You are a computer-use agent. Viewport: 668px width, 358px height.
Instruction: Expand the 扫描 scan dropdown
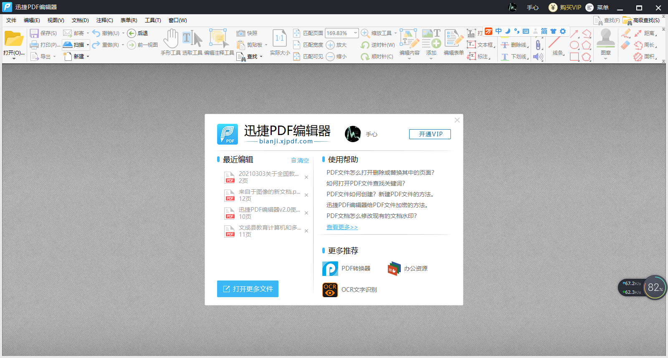[88, 45]
